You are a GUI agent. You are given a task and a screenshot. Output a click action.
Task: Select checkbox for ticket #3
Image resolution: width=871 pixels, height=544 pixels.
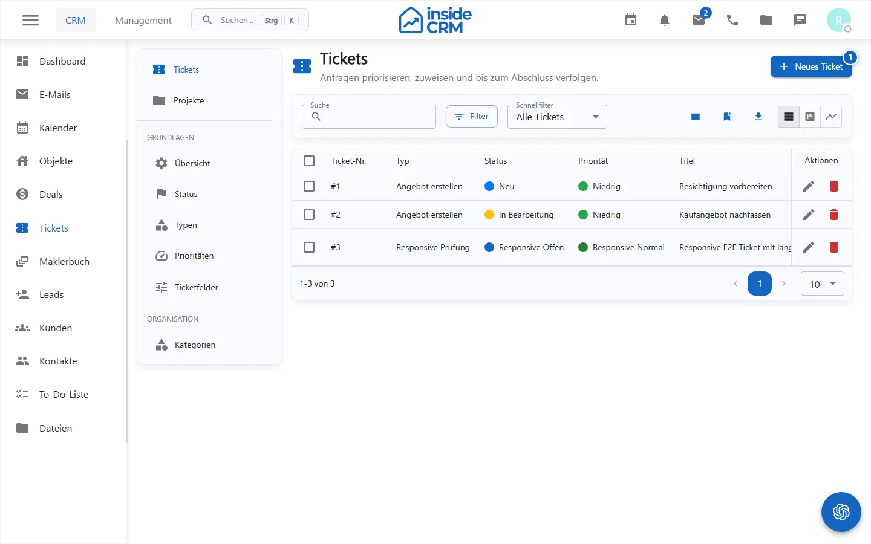(309, 247)
